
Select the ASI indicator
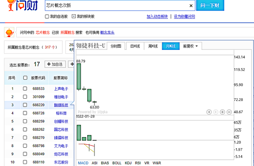[94, 163]
